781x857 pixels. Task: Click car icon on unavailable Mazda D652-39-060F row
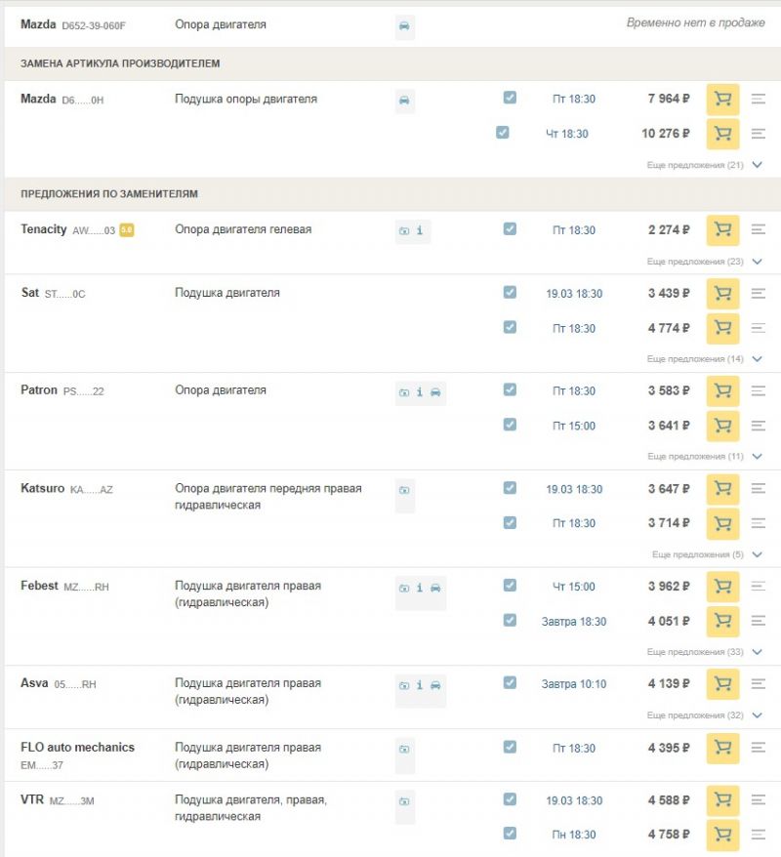(404, 25)
